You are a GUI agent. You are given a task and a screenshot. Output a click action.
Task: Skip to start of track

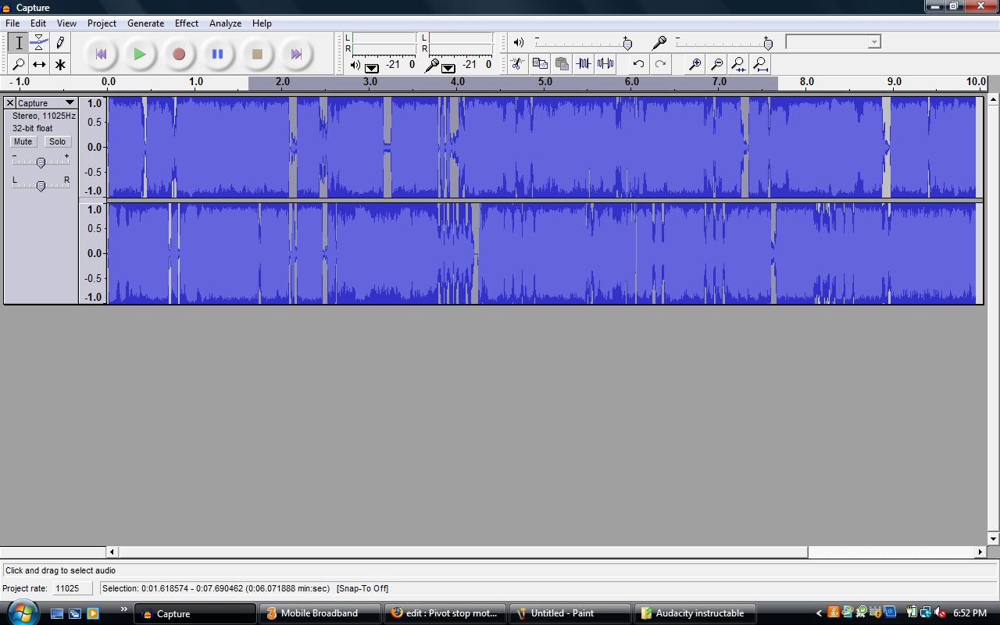click(101, 54)
